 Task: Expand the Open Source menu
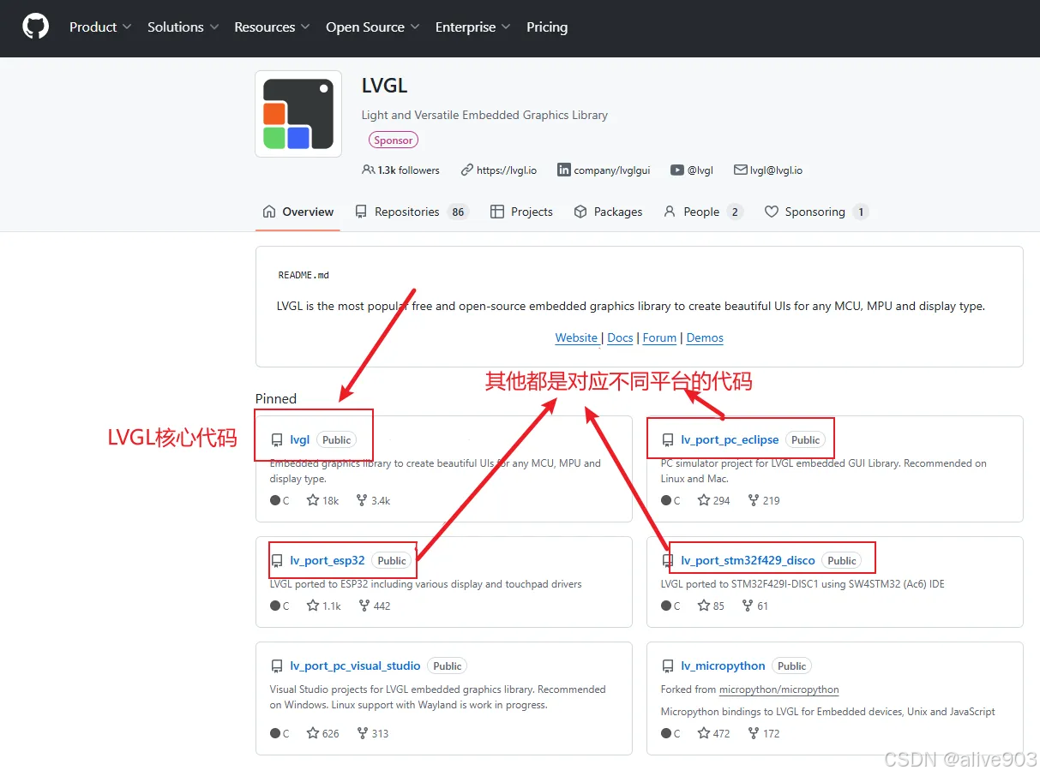pyautogui.click(x=372, y=27)
